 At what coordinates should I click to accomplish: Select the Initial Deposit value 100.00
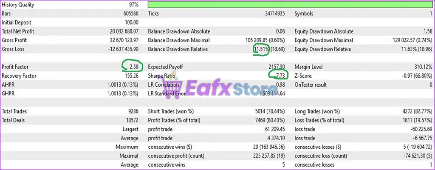coord(132,23)
